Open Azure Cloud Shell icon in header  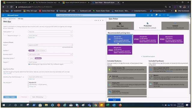(148, 15)
